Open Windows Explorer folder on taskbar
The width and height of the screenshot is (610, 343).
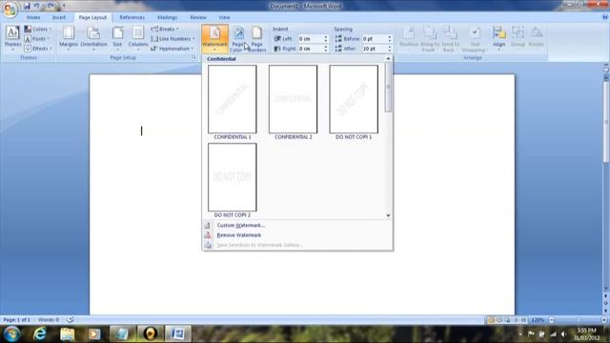(x=67, y=333)
